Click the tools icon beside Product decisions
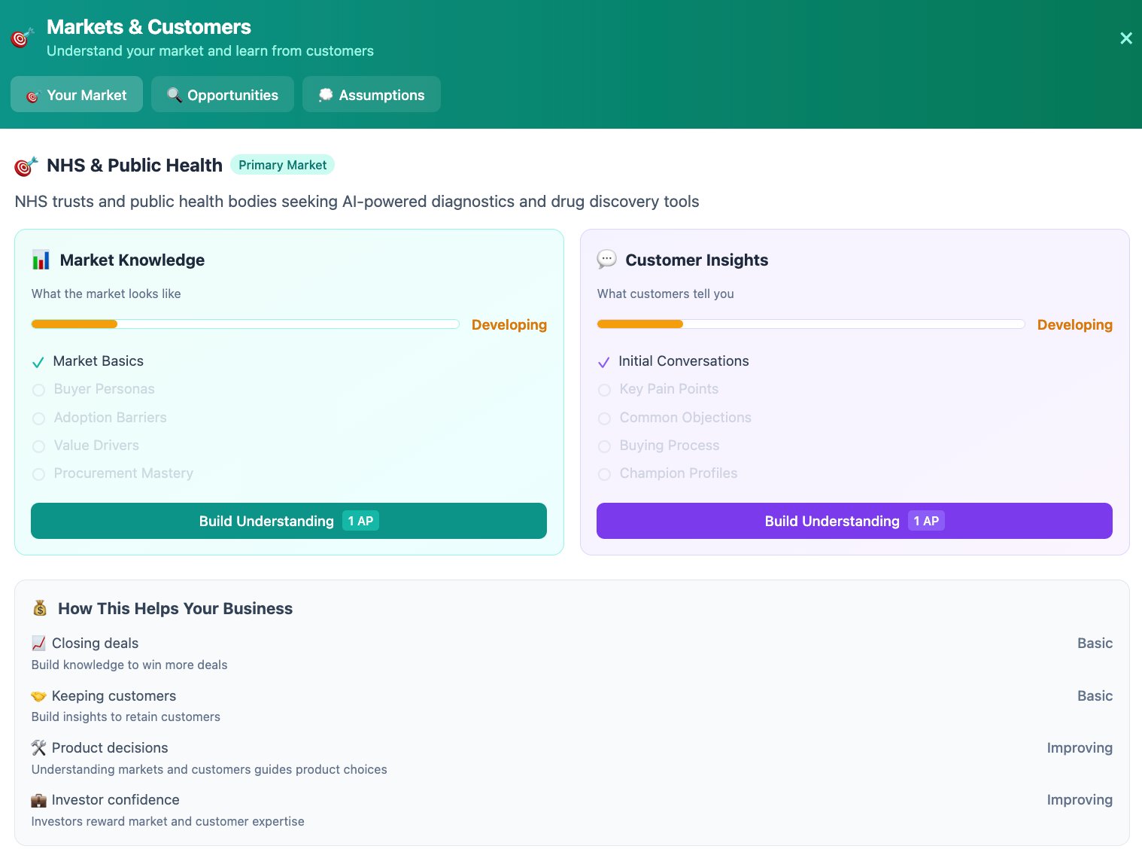This screenshot has height=852, width=1142. pos(38,748)
